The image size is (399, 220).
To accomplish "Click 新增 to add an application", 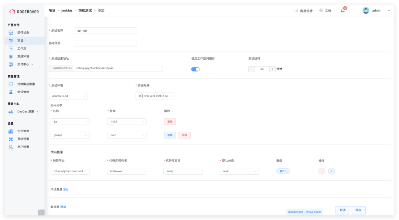I will 170,135.
